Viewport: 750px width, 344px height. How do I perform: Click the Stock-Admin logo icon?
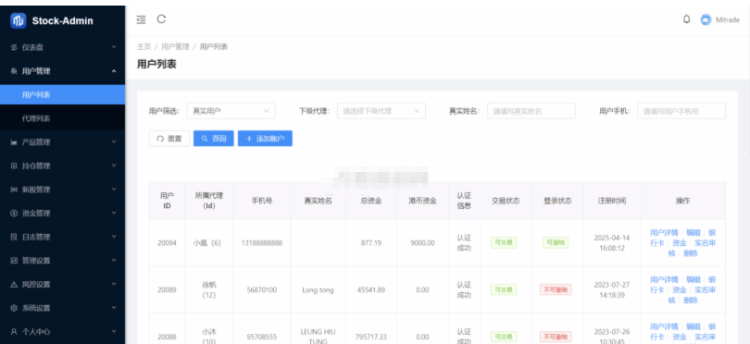[x=19, y=20]
